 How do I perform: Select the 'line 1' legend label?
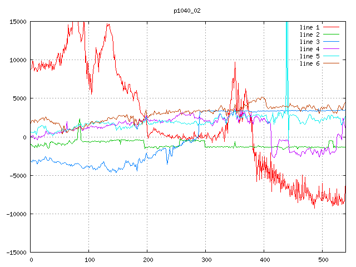point(310,27)
